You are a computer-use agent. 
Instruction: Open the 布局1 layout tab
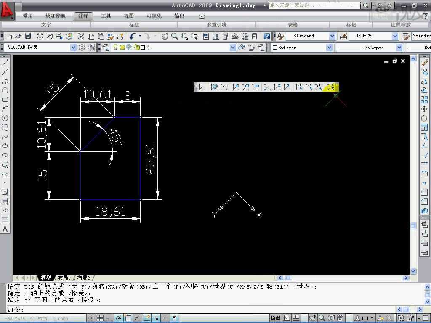pos(64,278)
